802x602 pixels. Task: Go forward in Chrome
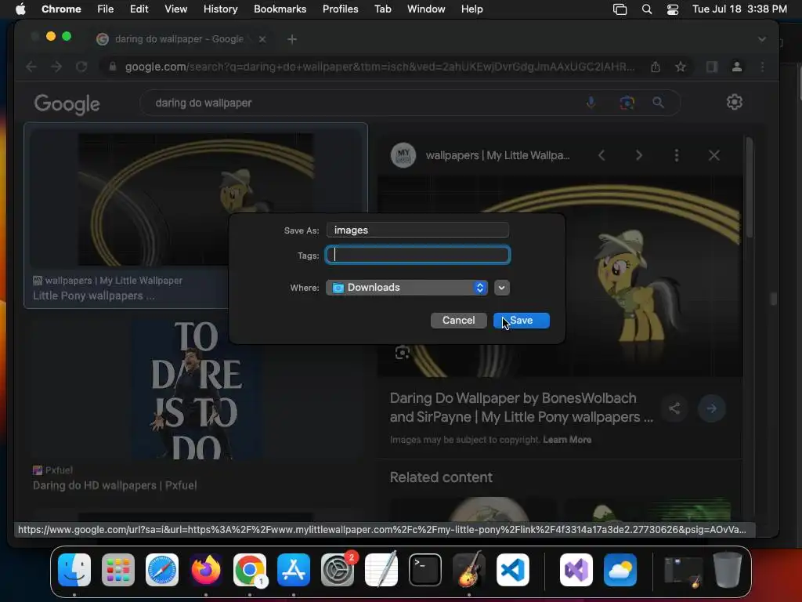(x=56, y=67)
